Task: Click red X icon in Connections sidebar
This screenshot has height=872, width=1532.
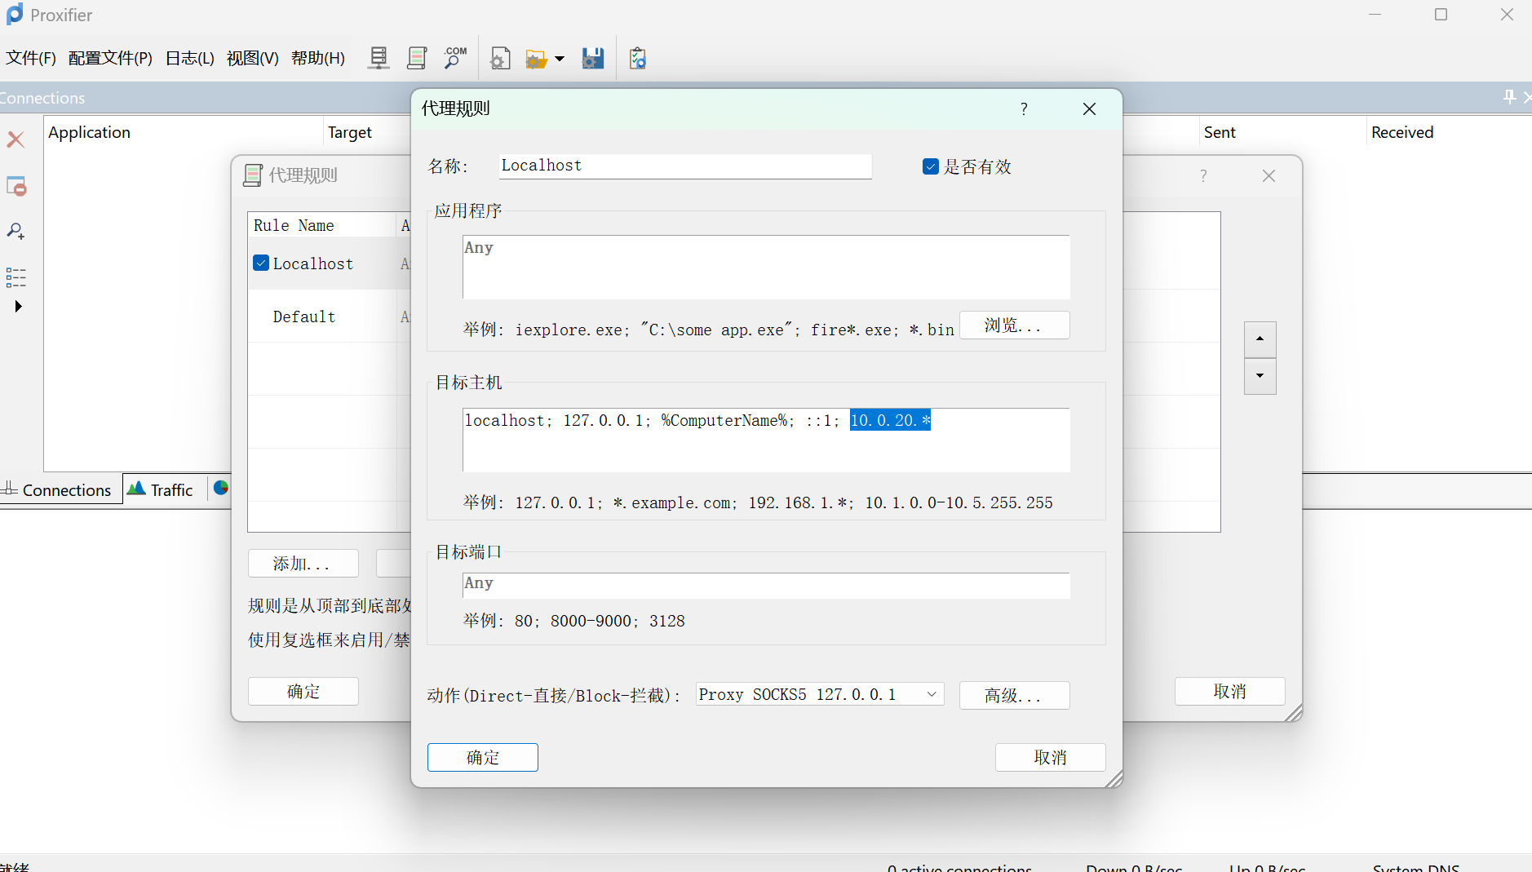Action: click(15, 139)
